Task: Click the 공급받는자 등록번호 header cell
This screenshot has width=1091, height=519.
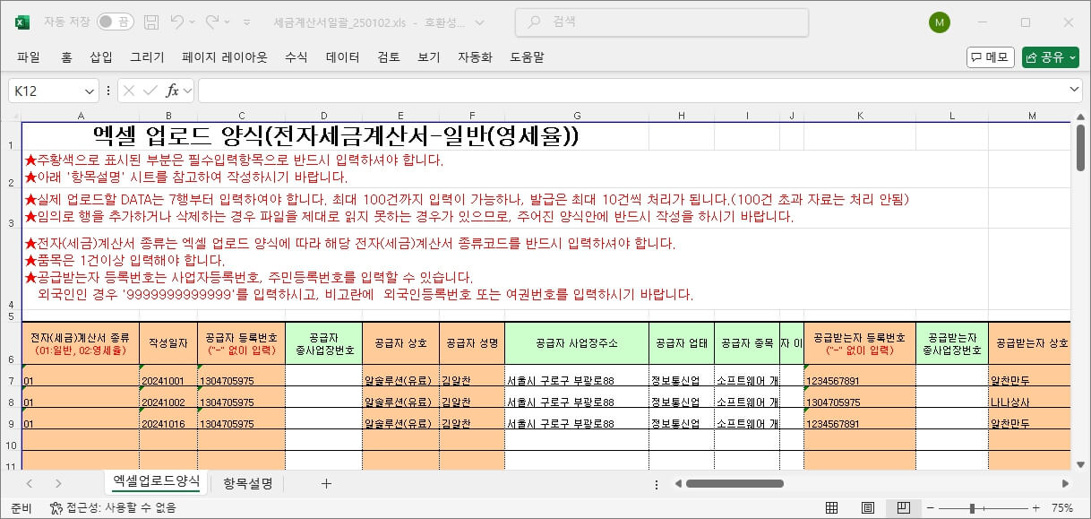Action: (860, 343)
